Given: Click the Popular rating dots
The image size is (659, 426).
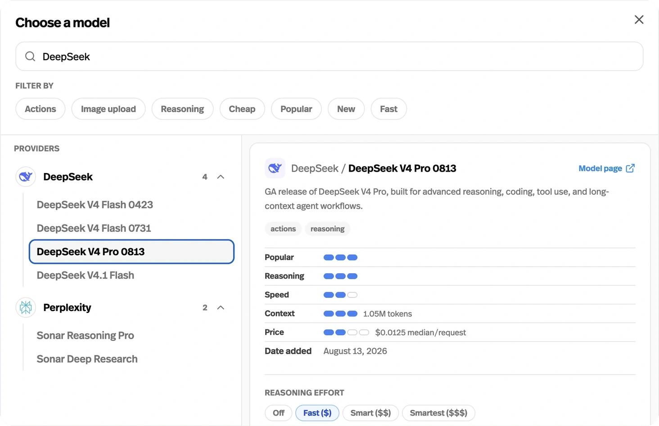Looking at the screenshot, I should (x=340, y=257).
